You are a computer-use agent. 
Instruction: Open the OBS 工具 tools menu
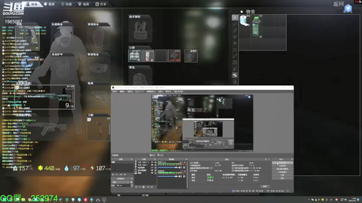click(x=160, y=92)
